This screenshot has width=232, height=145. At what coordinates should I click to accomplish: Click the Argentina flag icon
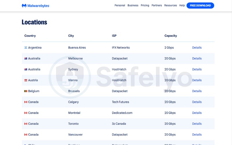pyautogui.click(x=26, y=48)
